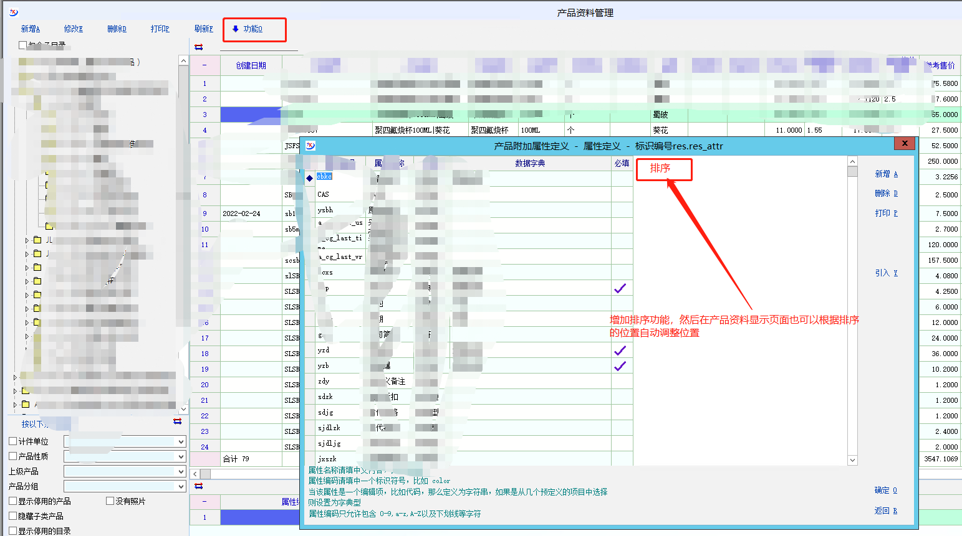This screenshot has height=536, width=962.
Task: Click the app logo in the attribute dialog title bar
Action: 310,146
